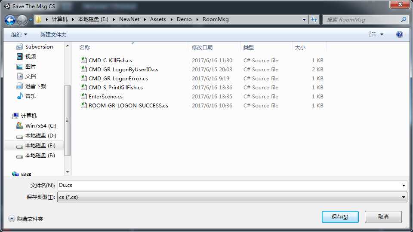The height and width of the screenshot is (232, 413).
Task: Click the 取消 button
Action: [383, 217]
